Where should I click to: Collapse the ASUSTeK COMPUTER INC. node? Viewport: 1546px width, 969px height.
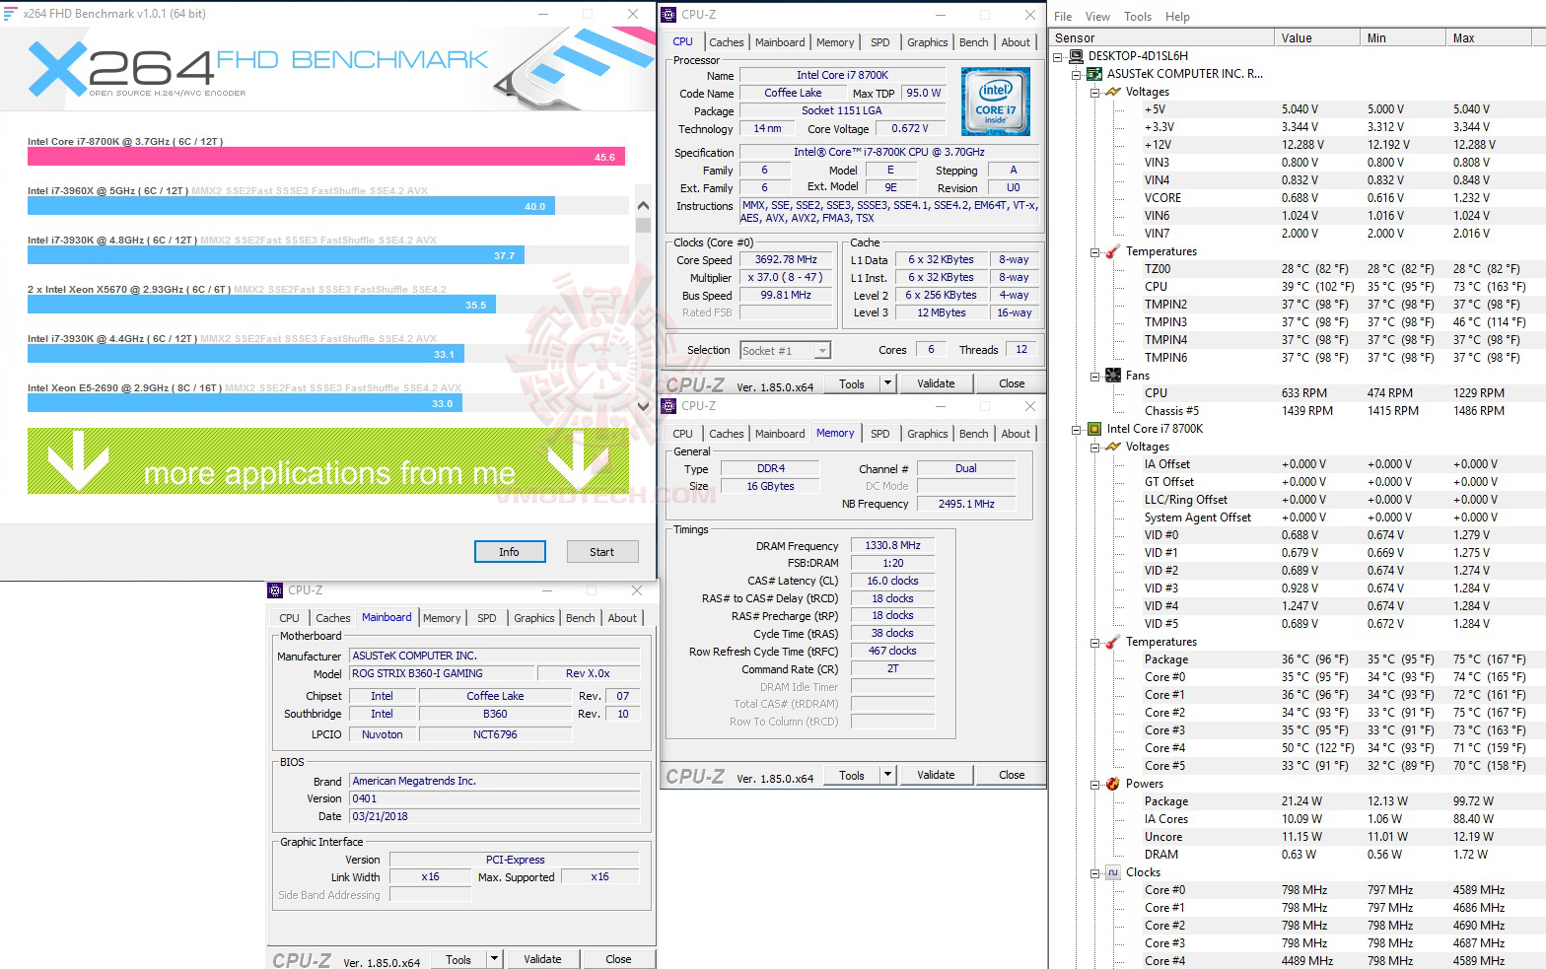pyautogui.click(x=1077, y=74)
